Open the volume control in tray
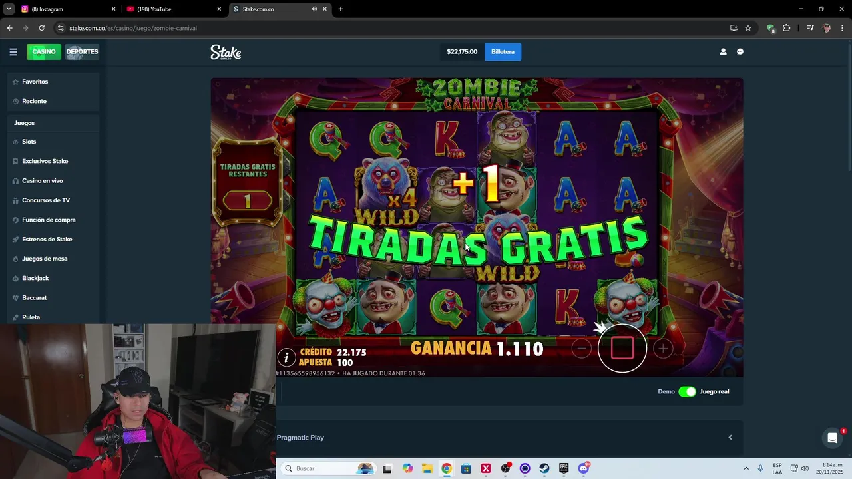 [x=805, y=468]
